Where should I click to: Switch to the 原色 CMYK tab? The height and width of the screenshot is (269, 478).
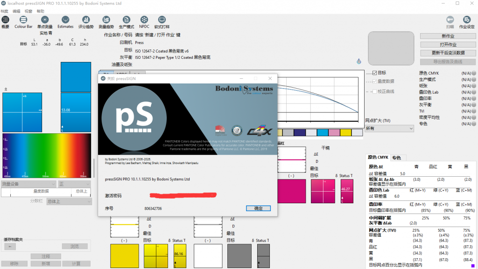[378, 157]
